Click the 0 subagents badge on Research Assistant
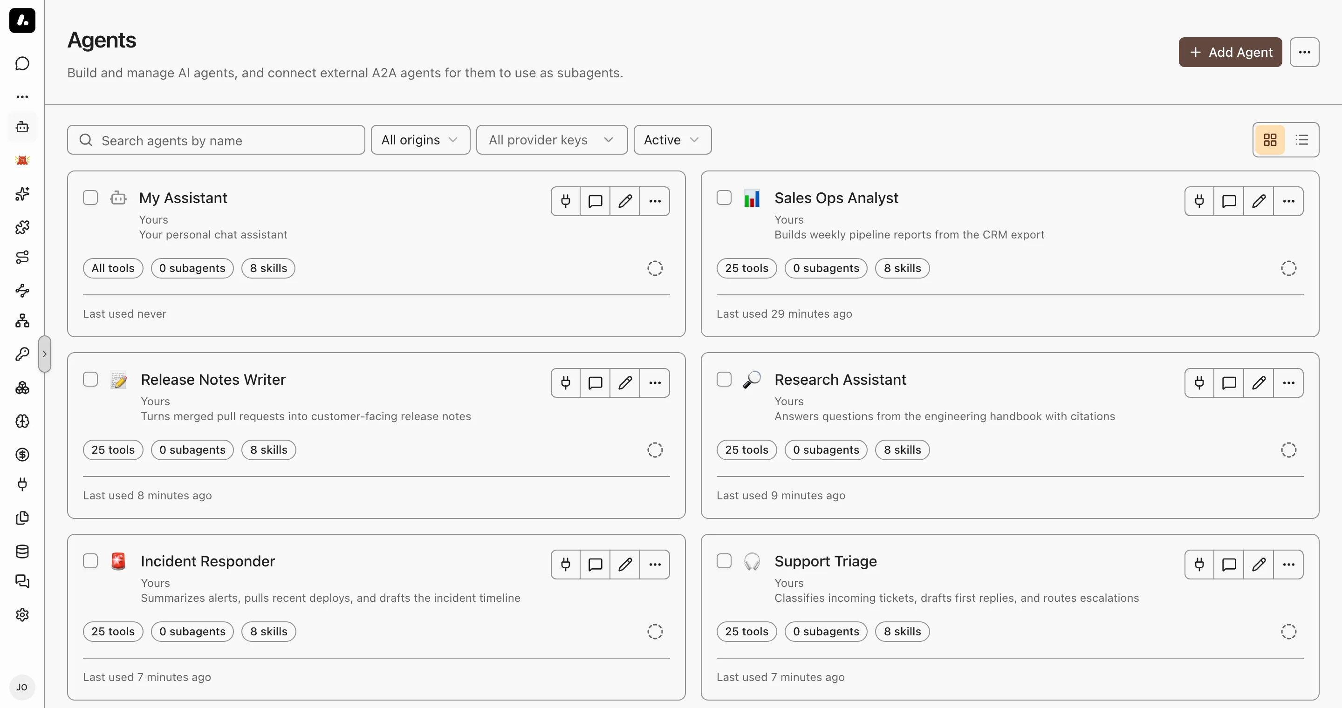1342x708 pixels. coord(826,450)
